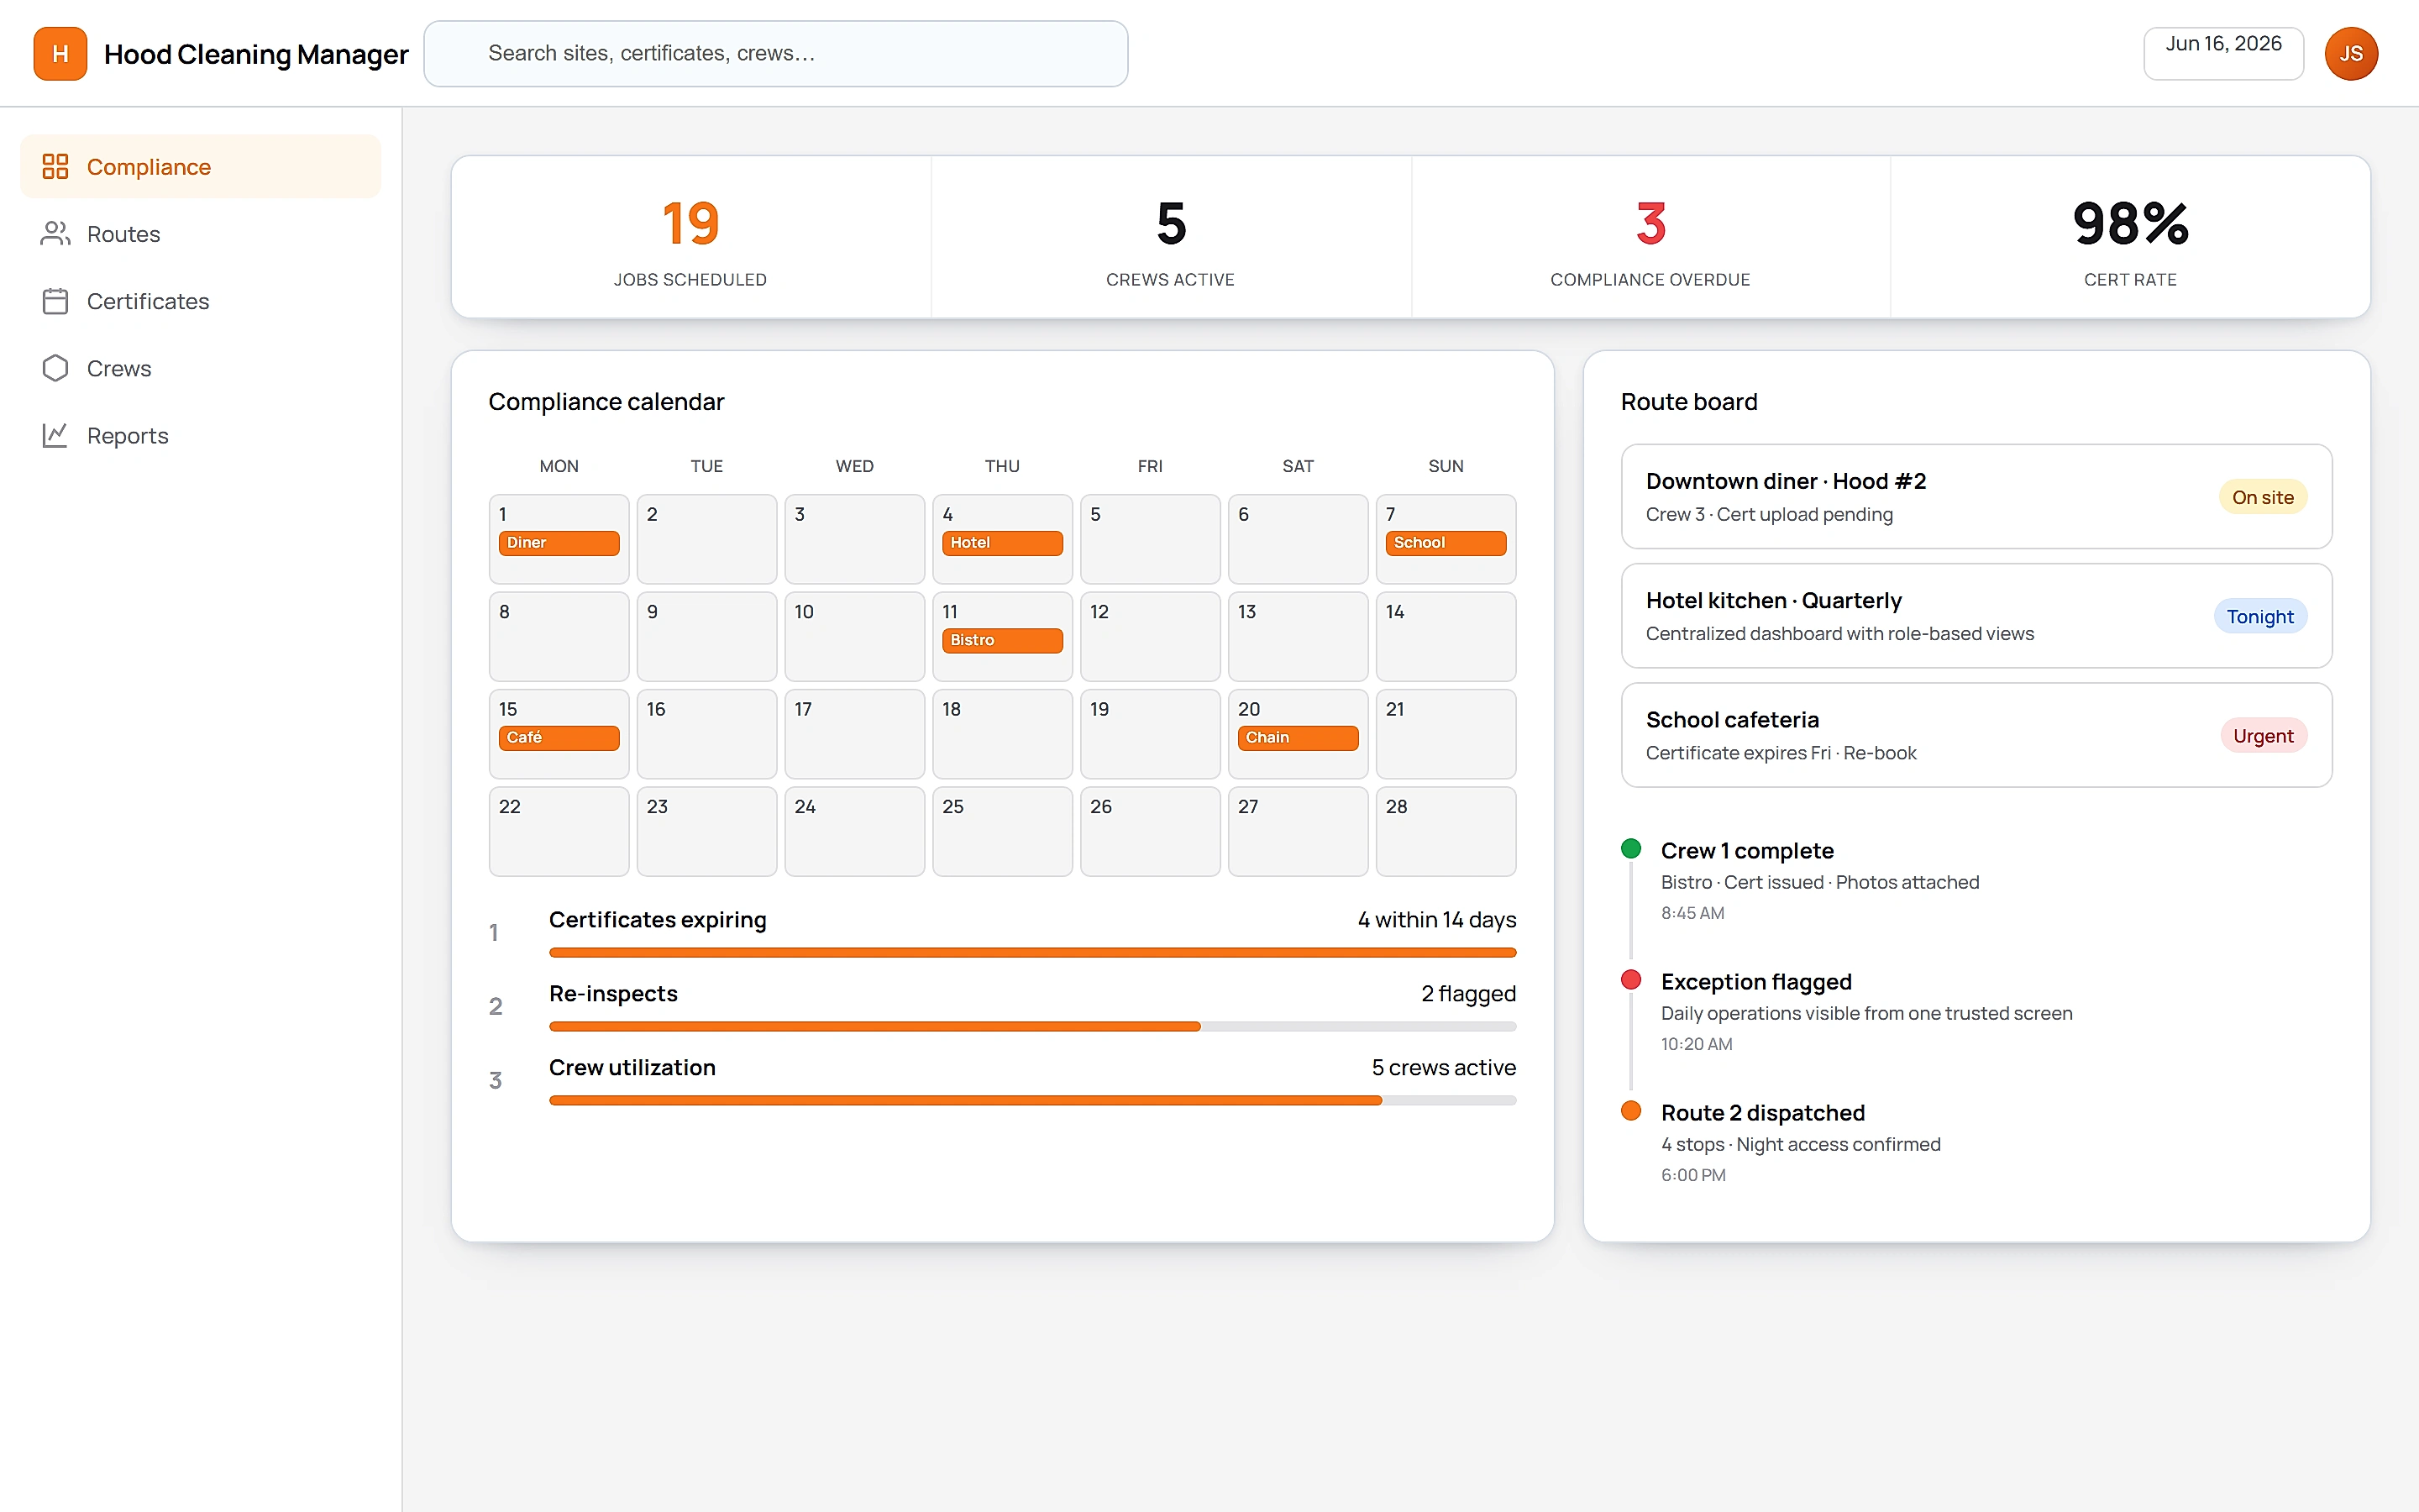The height and width of the screenshot is (1512, 2419).
Task: Click the '2 flagged' value
Action: click(x=1468, y=994)
